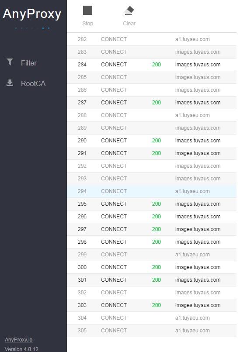Click the Filter funnel icon
This screenshot has width=240, height=352.
[x=10, y=62]
